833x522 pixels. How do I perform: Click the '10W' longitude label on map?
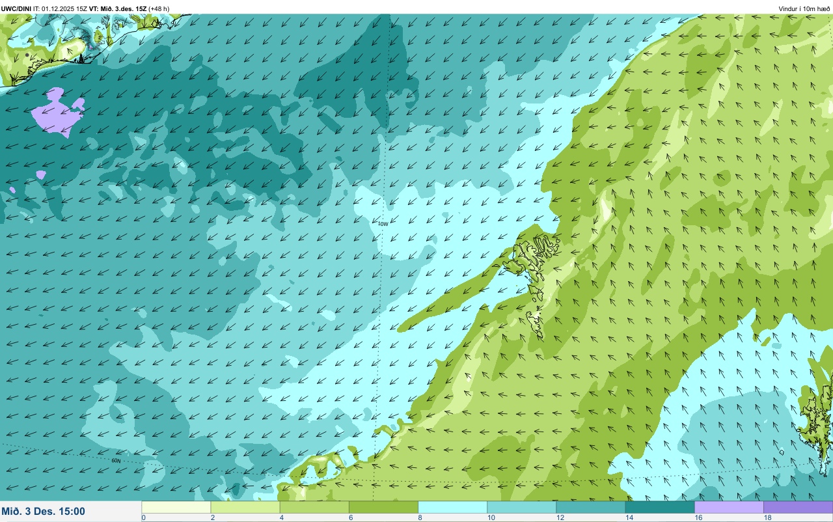[383, 224]
